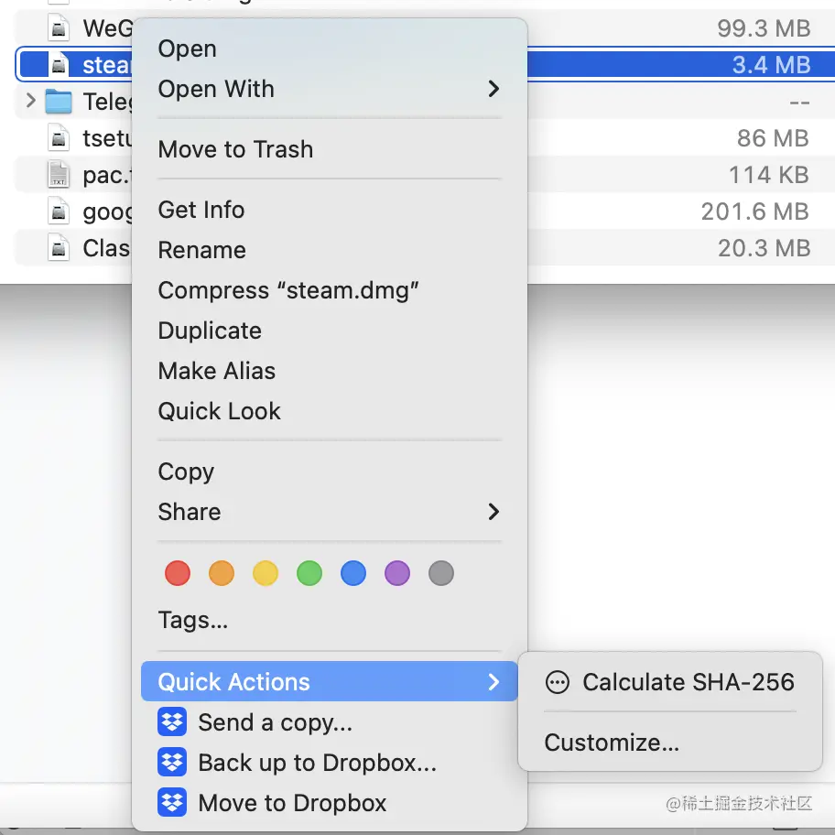Click the Clas disk image icon
This screenshot has width=835, height=835.
(59, 248)
